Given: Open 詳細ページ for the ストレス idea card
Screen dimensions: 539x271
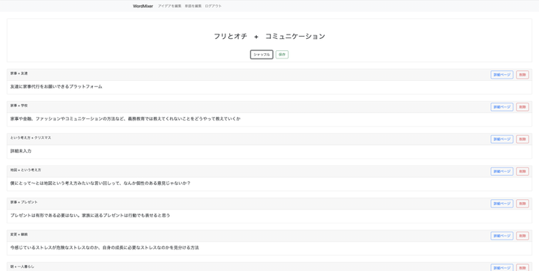Looking at the screenshot, I should (x=502, y=236).
